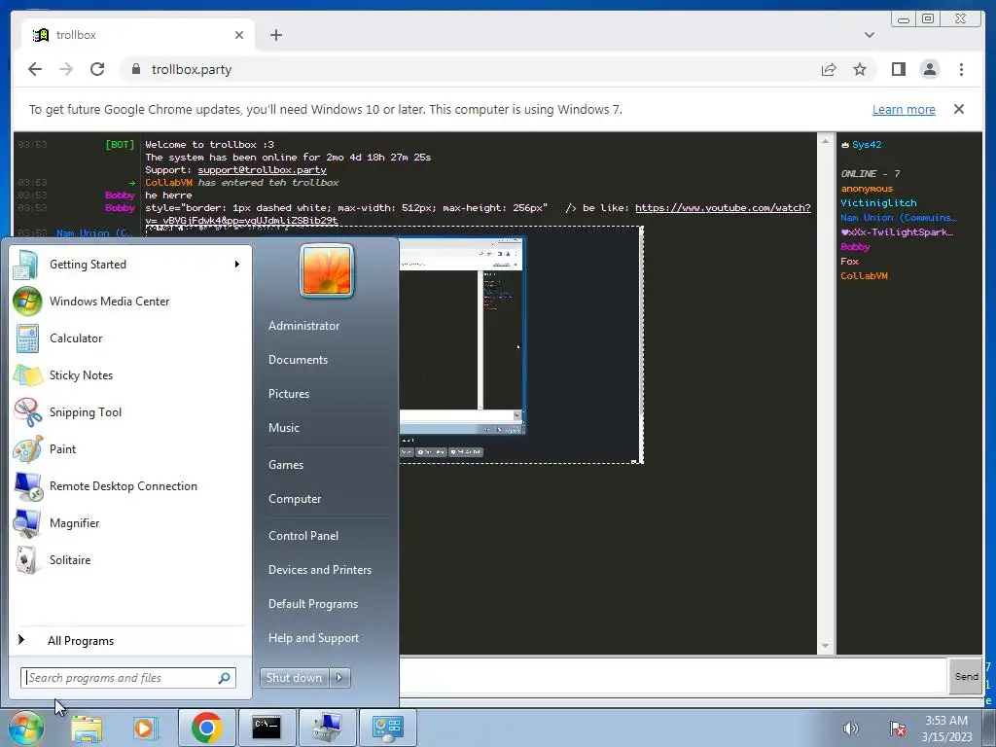Select user CollabVM in online list
Viewport: 996px width, 747px height.
pos(864,275)
